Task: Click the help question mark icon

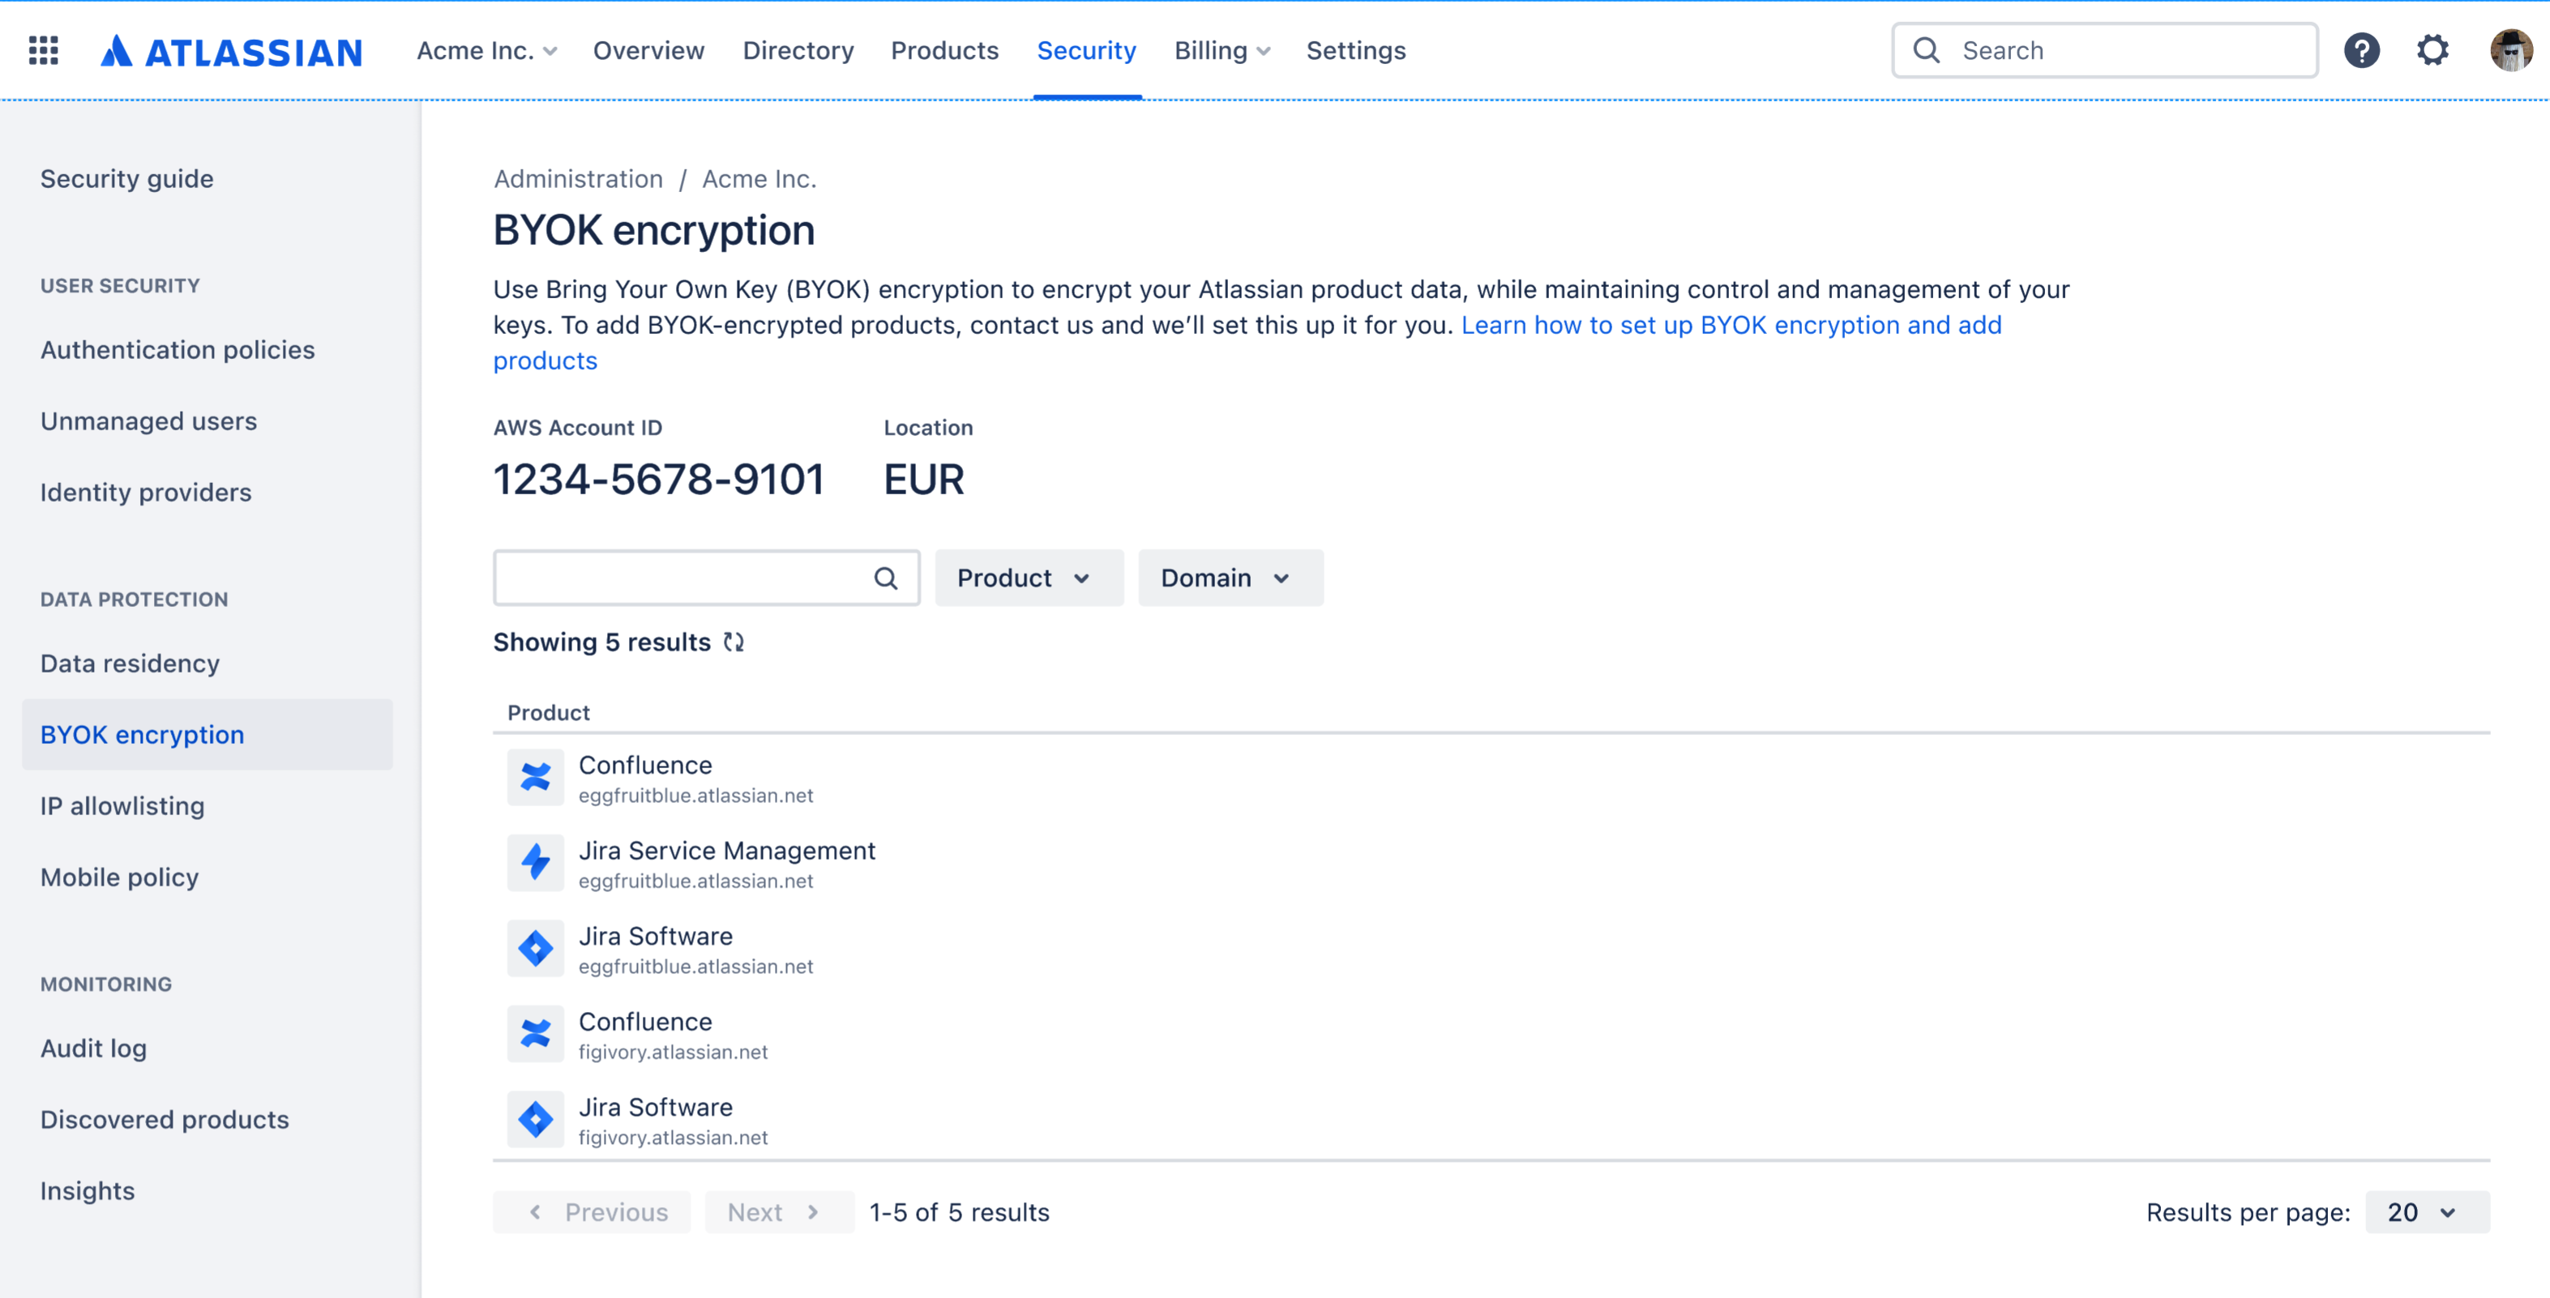Action: coord(2362,49)
